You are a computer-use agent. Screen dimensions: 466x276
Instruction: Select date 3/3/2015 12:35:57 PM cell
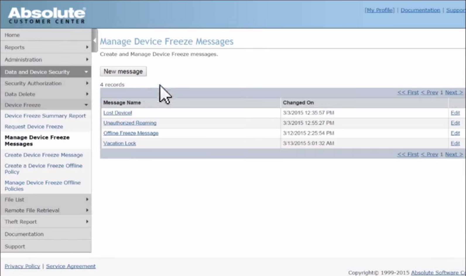click(309, 113)
